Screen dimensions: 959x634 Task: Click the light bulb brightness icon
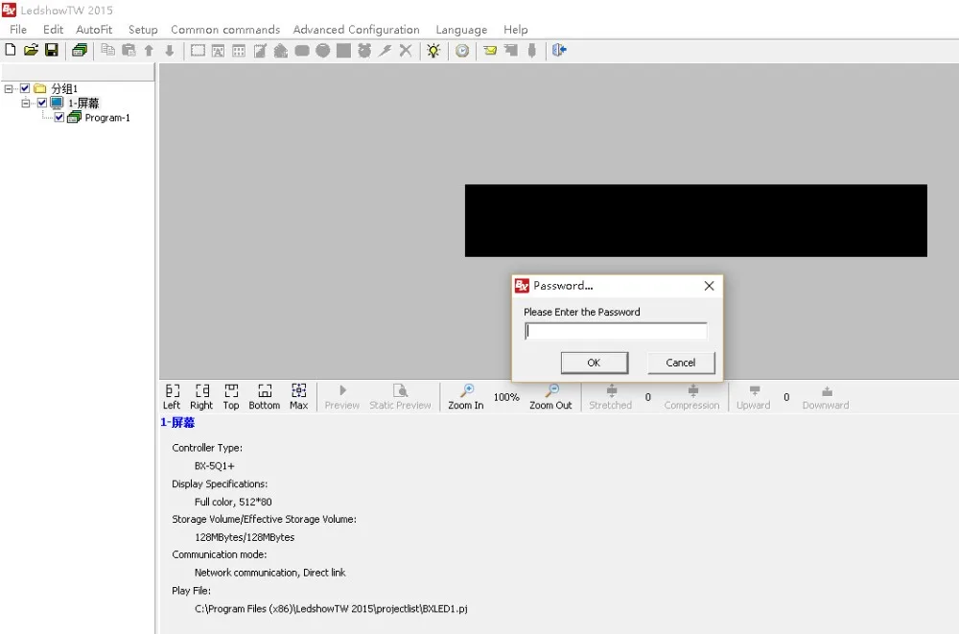coord(433,50)
